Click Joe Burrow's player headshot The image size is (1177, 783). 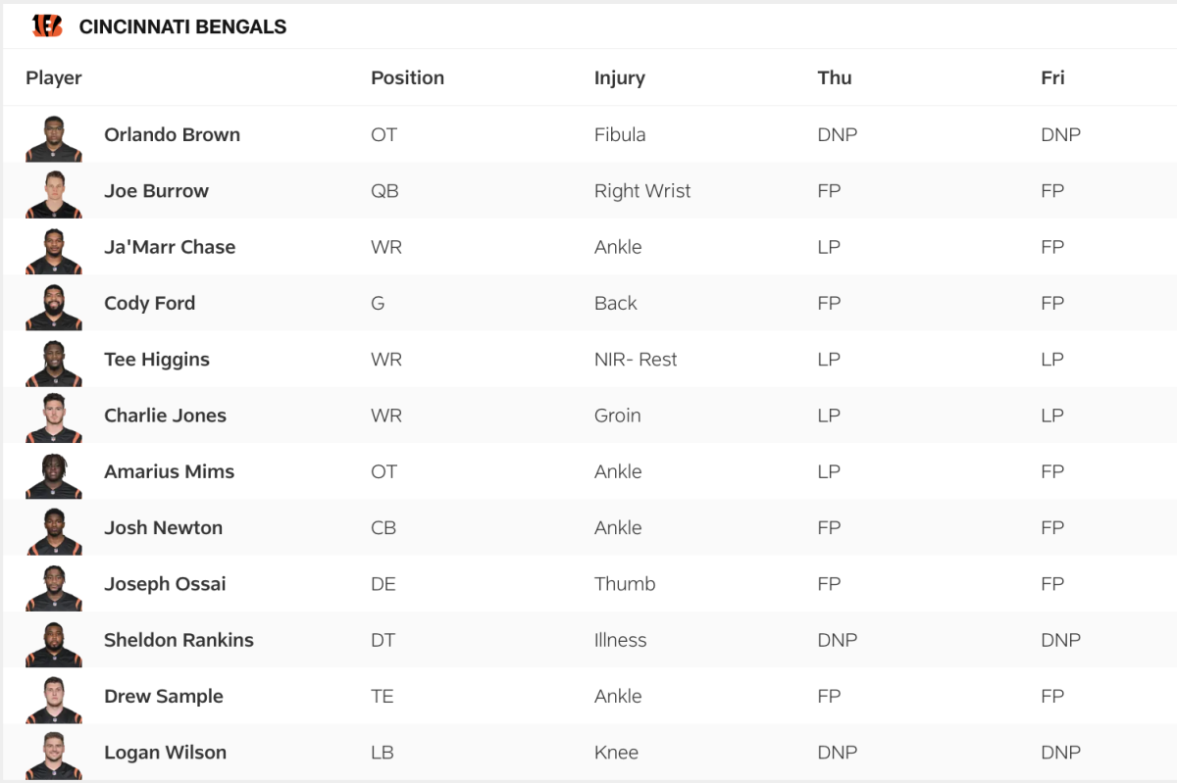(54, 194)
